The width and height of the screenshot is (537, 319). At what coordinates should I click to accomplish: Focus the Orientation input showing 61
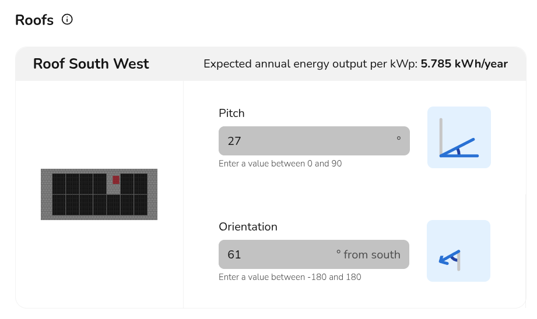[314, 254]
